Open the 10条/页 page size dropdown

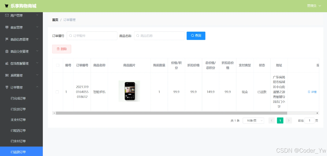253,121
